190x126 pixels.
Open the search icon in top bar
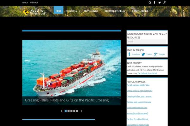(150, 3)
